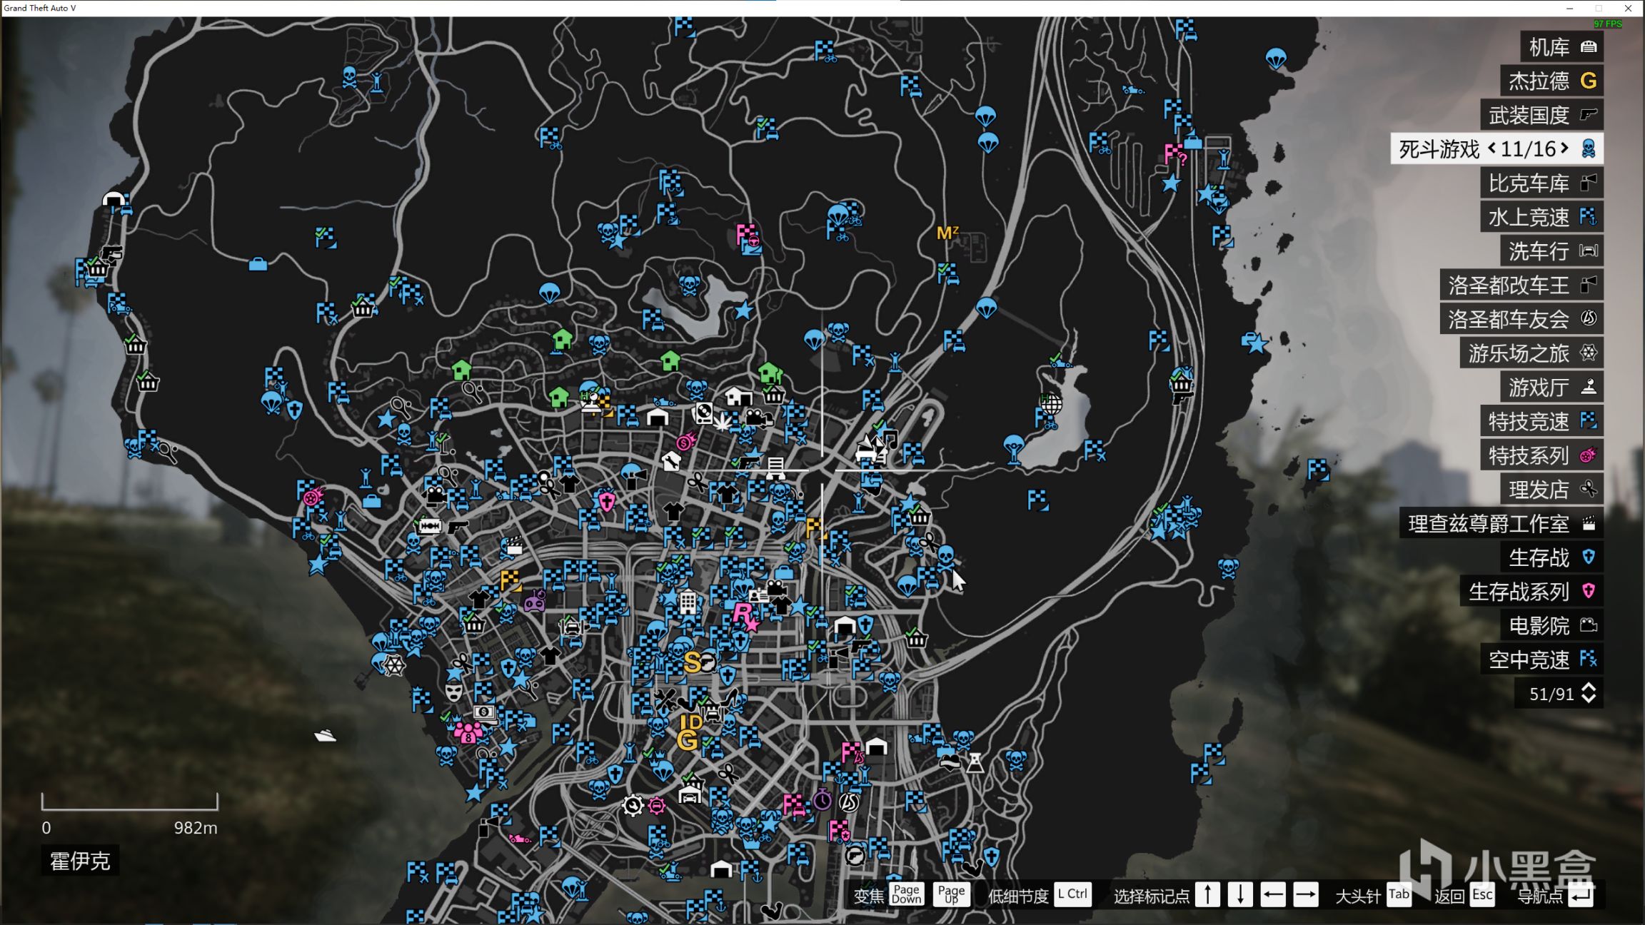1645x925 pixels.
Task: Click the green house blip northernmost
Action: click(563, 339)
